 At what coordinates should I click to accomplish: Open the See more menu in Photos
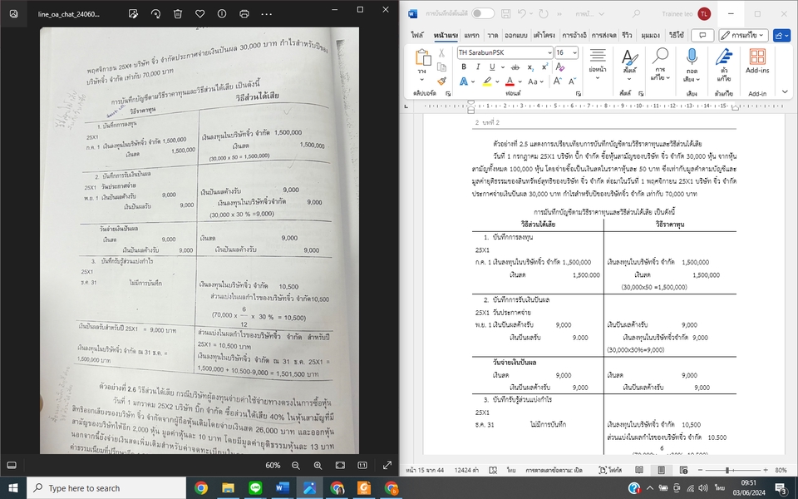point(266,14)
